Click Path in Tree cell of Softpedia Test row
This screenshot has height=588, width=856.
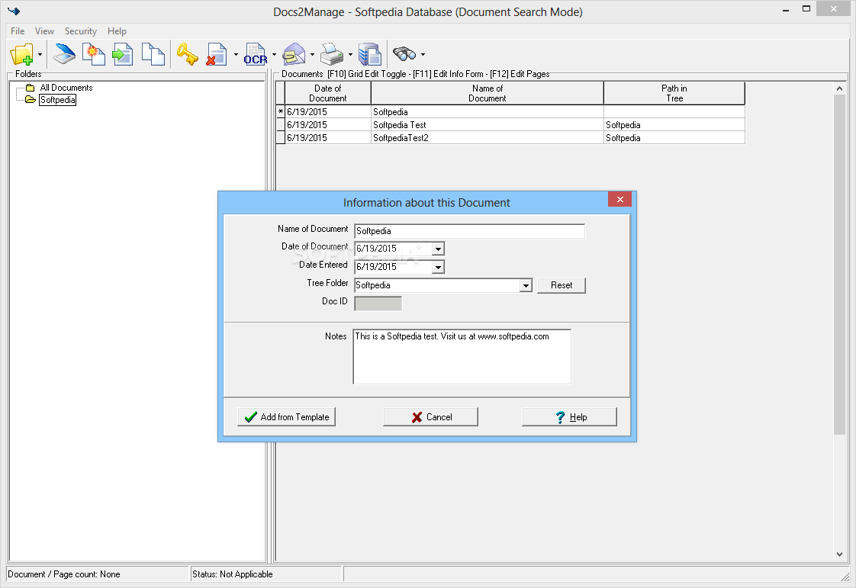pos(674,125)
